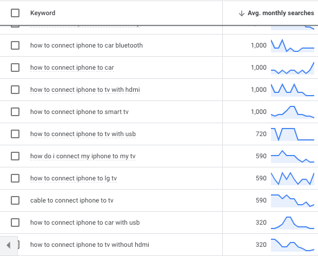Click keyword how do i connect my iphone to my tv

83,156
